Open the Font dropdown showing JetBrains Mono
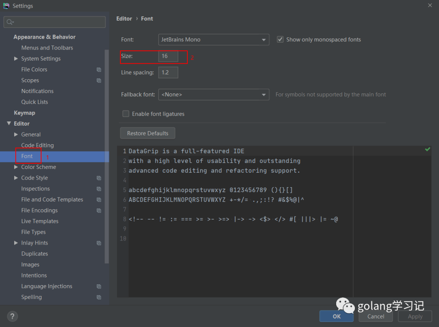Screen dimensions: 439x327 pyautogui.click(x=213, y=39)
